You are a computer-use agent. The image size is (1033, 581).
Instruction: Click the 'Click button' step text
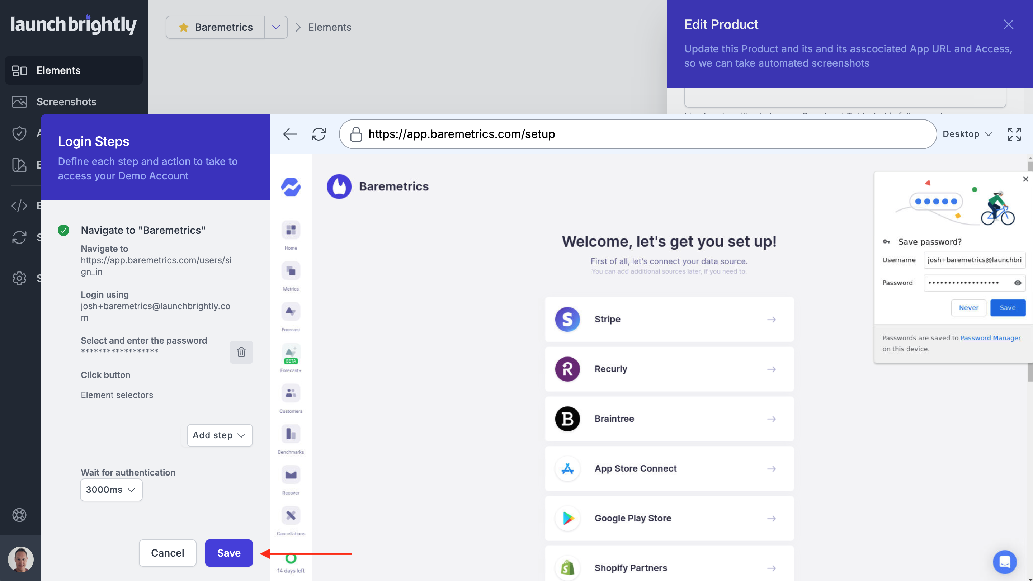click(x=105, y=375)
